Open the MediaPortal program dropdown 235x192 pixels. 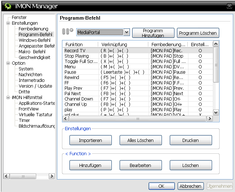126,33
